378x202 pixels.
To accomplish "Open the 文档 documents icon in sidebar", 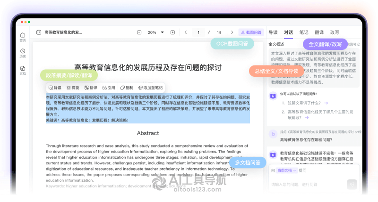I will pyautogui.click(x=23, y=70).
